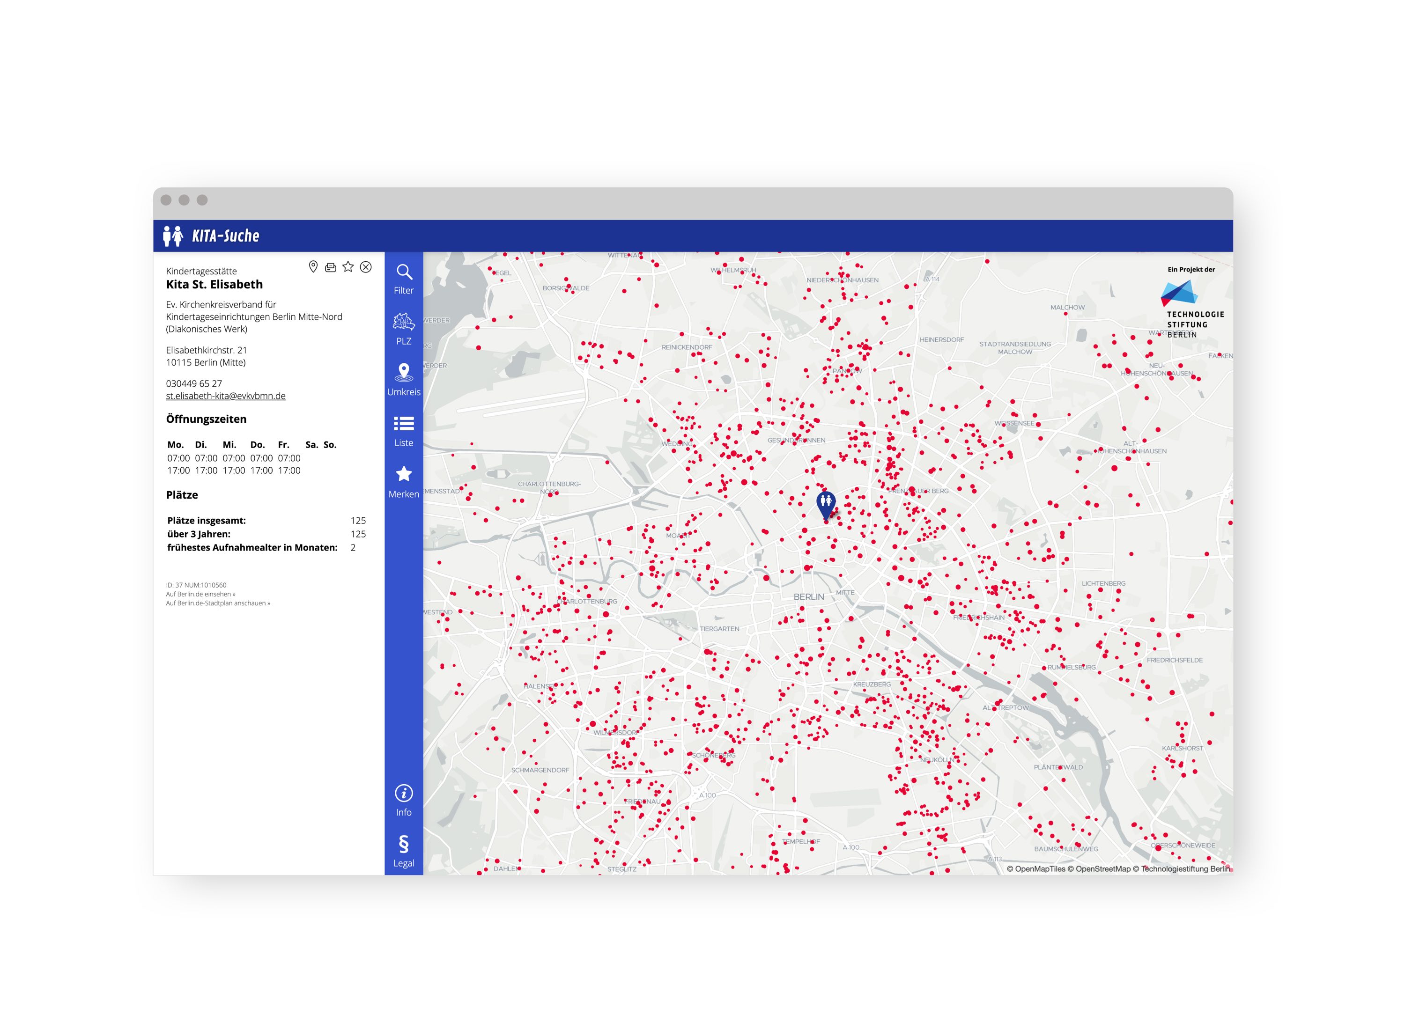Click the 'über 3 Jahren' row

tap(266, 534)
